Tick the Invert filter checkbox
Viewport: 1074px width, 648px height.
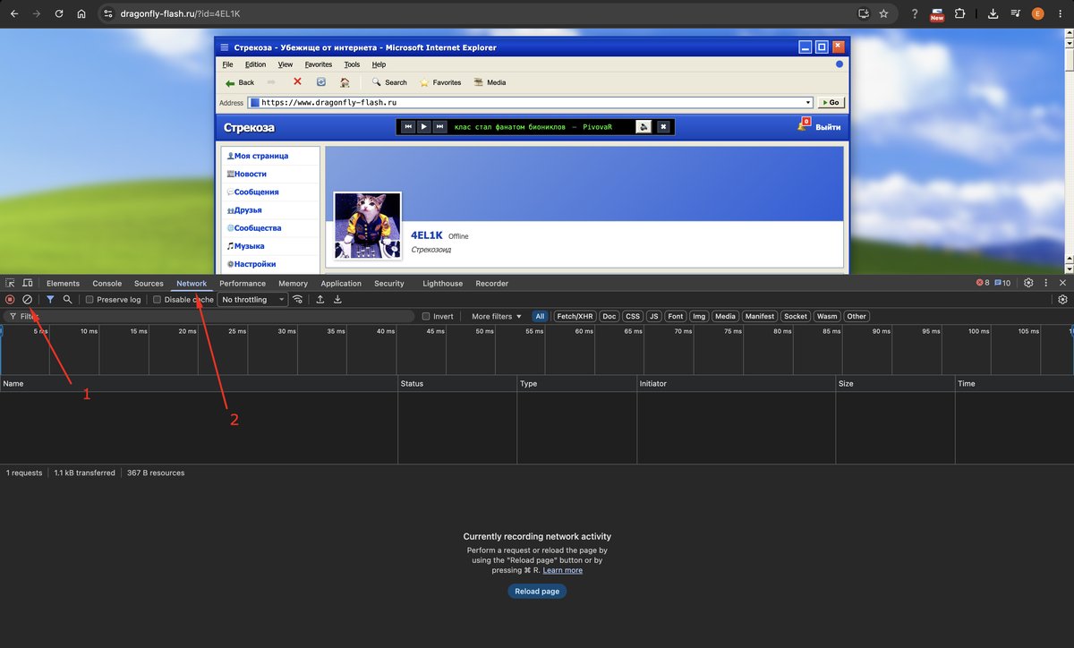[x=426, y=317]
